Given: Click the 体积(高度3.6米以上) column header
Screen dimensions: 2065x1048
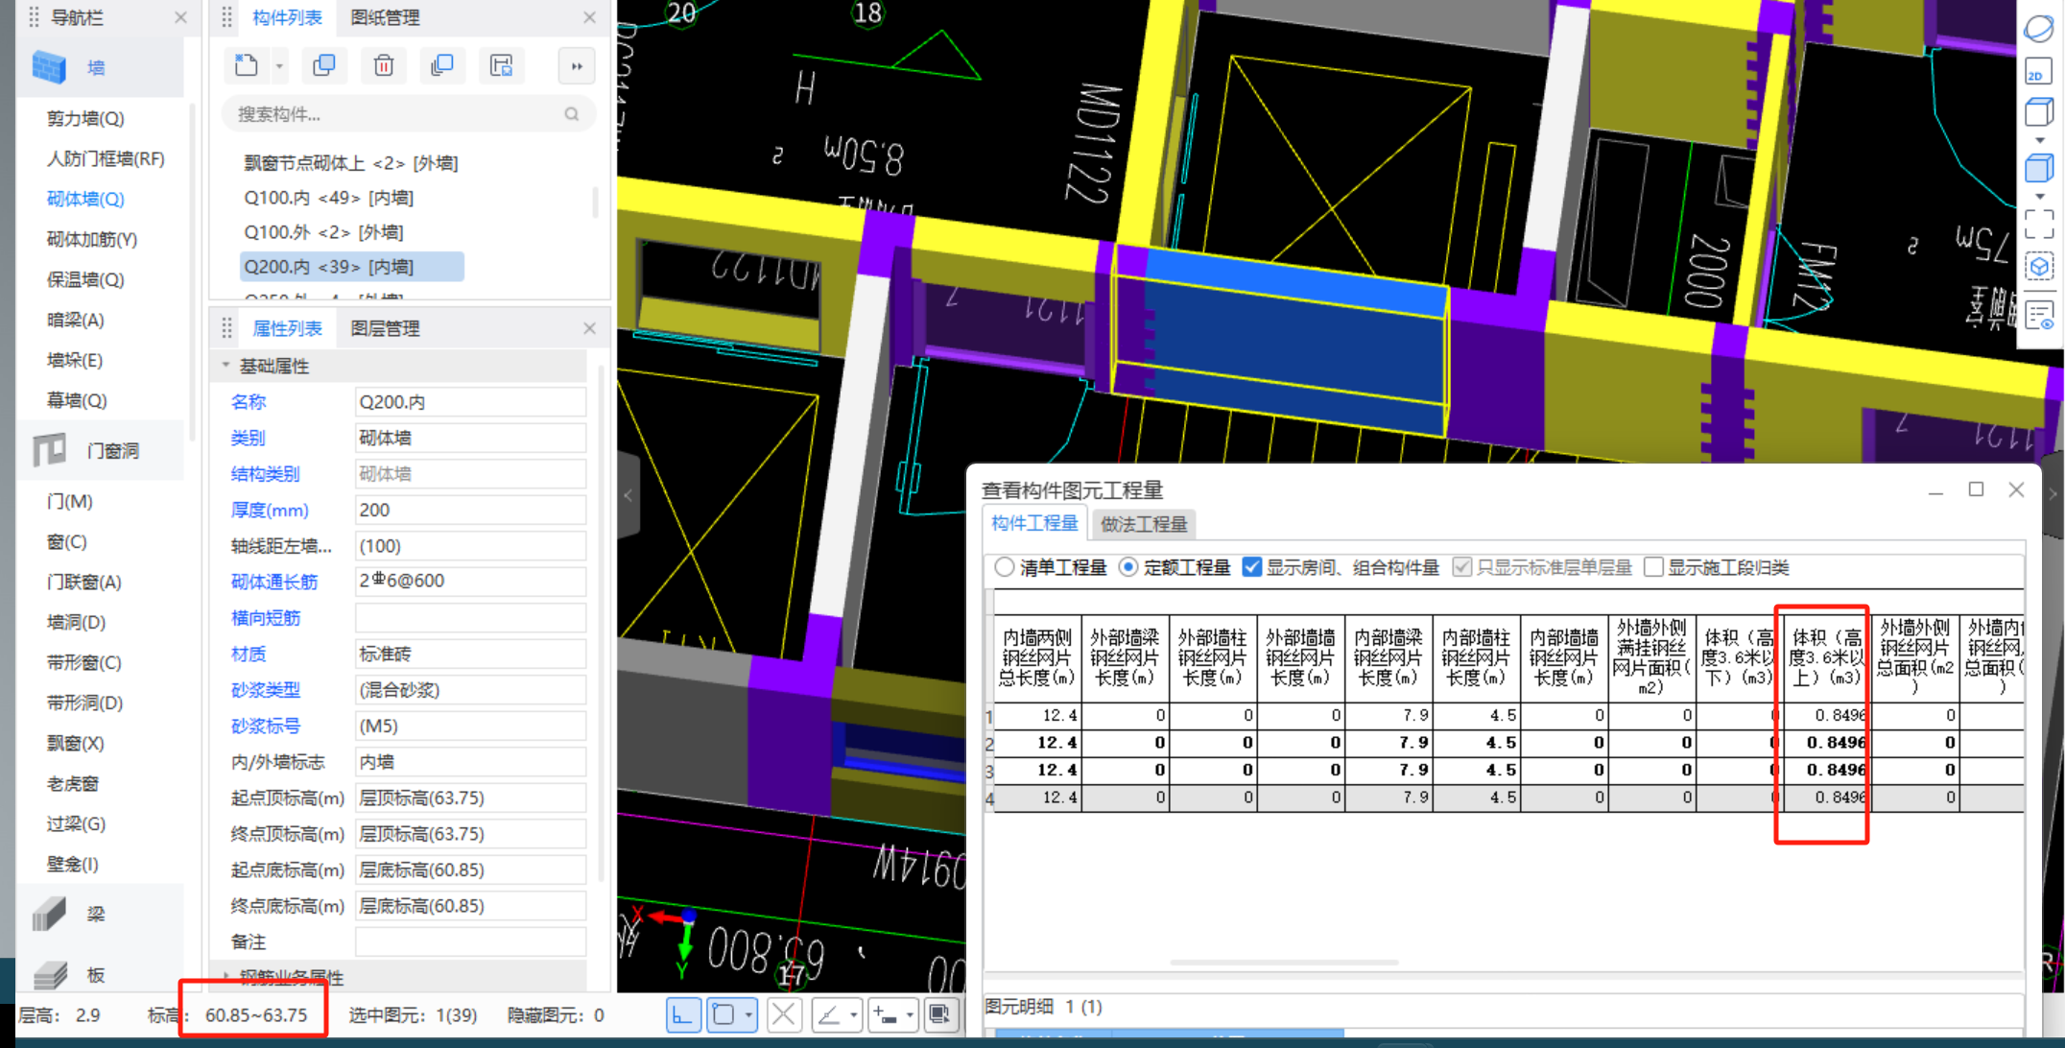Looking at the screenshot, I should click(1827, 657).
